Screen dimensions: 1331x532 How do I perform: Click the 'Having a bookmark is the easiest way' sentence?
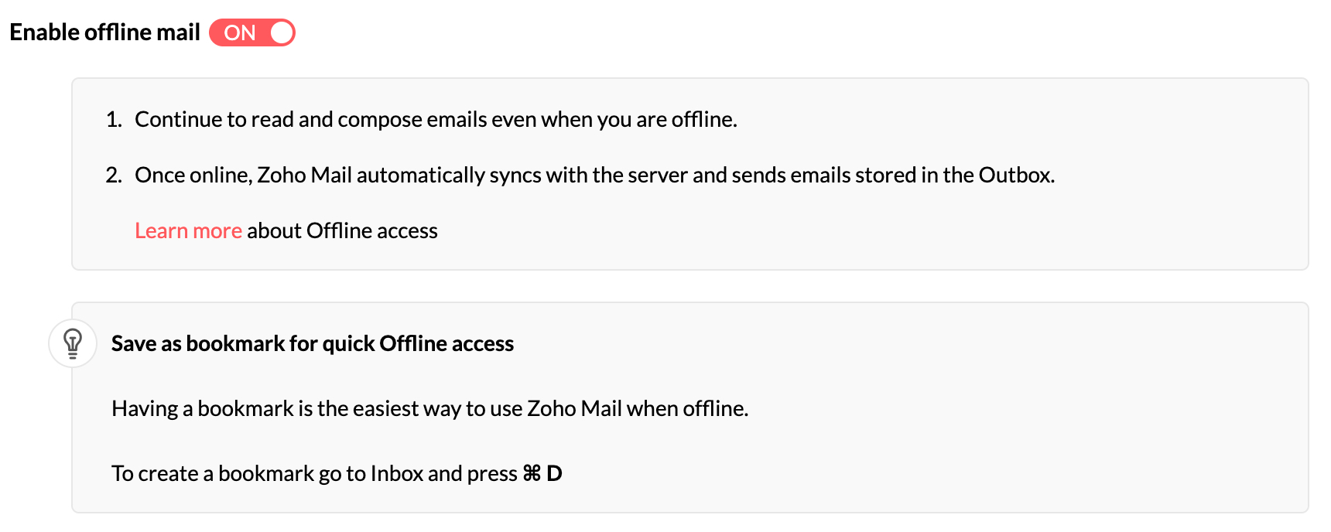tap(429, 408)
